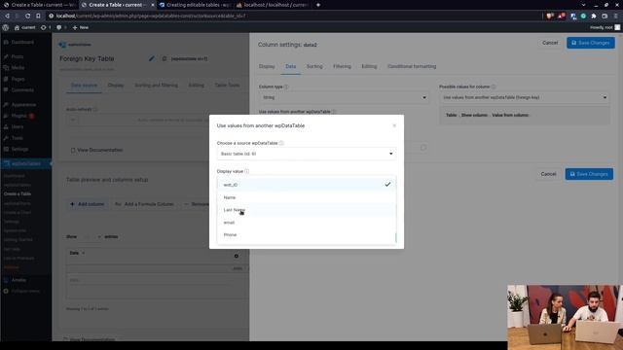Image resolution: width=623 pixels, height=350 pixels.
Task: Copy the table shortcode icon
Action: [165, 58]
